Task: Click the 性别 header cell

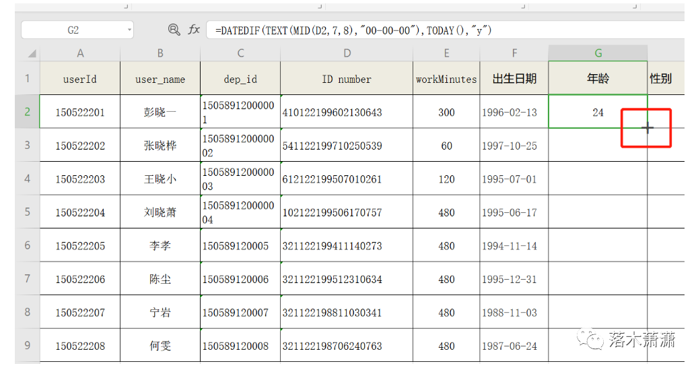Action: pyautogui.click(x=666, y=78)
